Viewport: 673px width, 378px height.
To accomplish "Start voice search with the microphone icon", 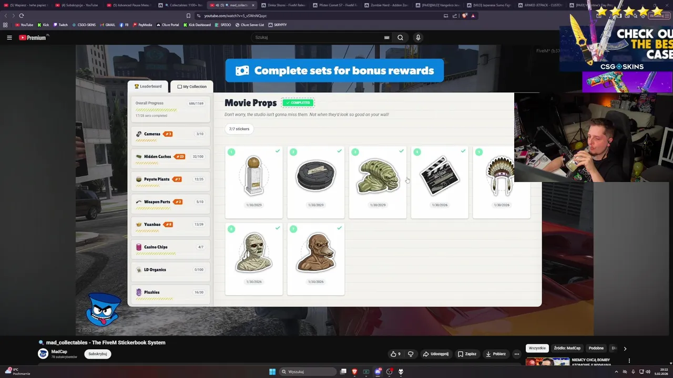I will point(418,37).
